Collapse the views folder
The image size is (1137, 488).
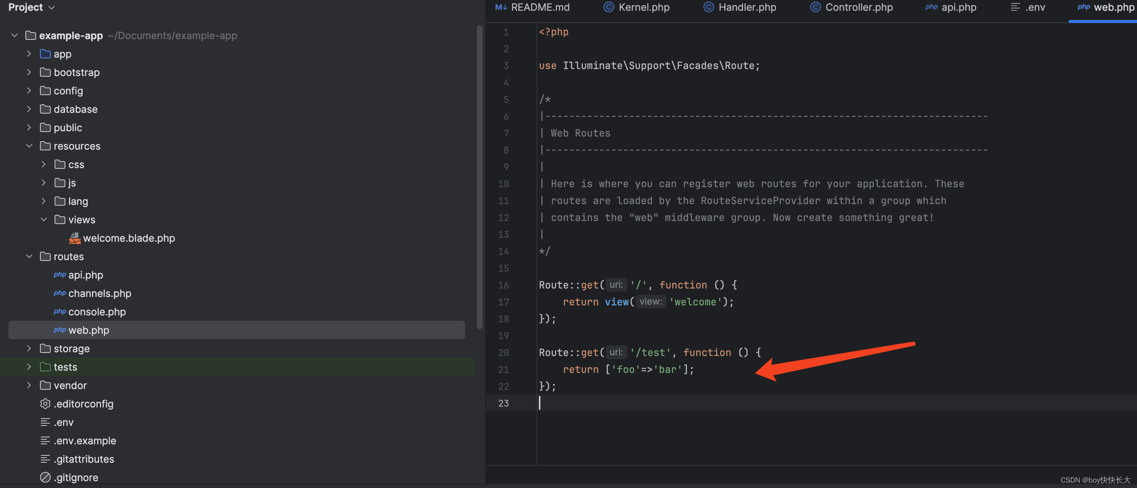click(x=44, y=219)
